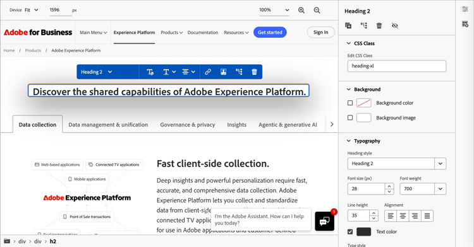The image size is (474, 247).
Task: Click the zoom in magnifier icon
Action: pyautogui.click(x=301, y=10)
